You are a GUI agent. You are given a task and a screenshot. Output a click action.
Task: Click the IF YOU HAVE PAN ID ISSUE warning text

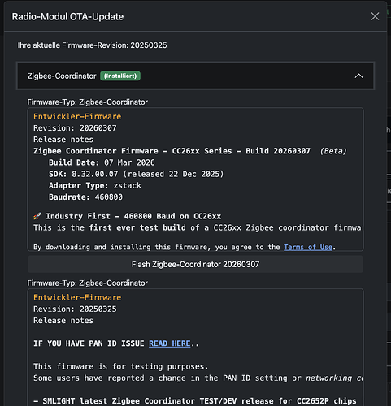(x=89, y=343)
